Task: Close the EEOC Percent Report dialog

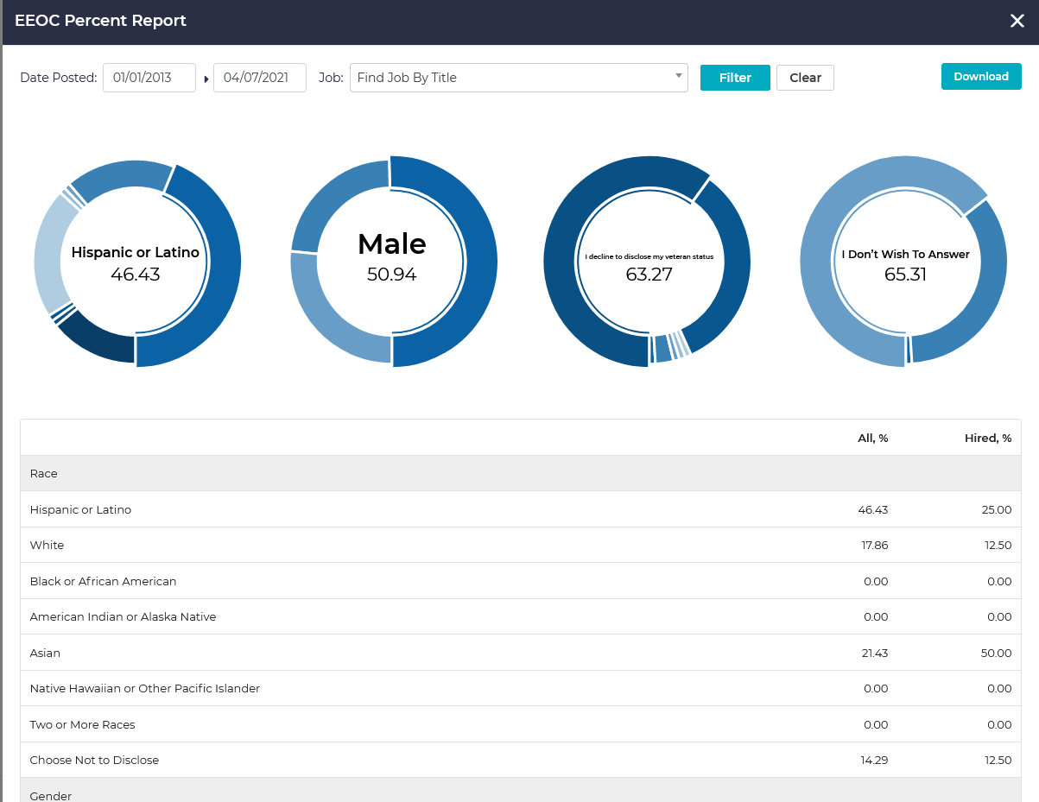Action: 1017,21
